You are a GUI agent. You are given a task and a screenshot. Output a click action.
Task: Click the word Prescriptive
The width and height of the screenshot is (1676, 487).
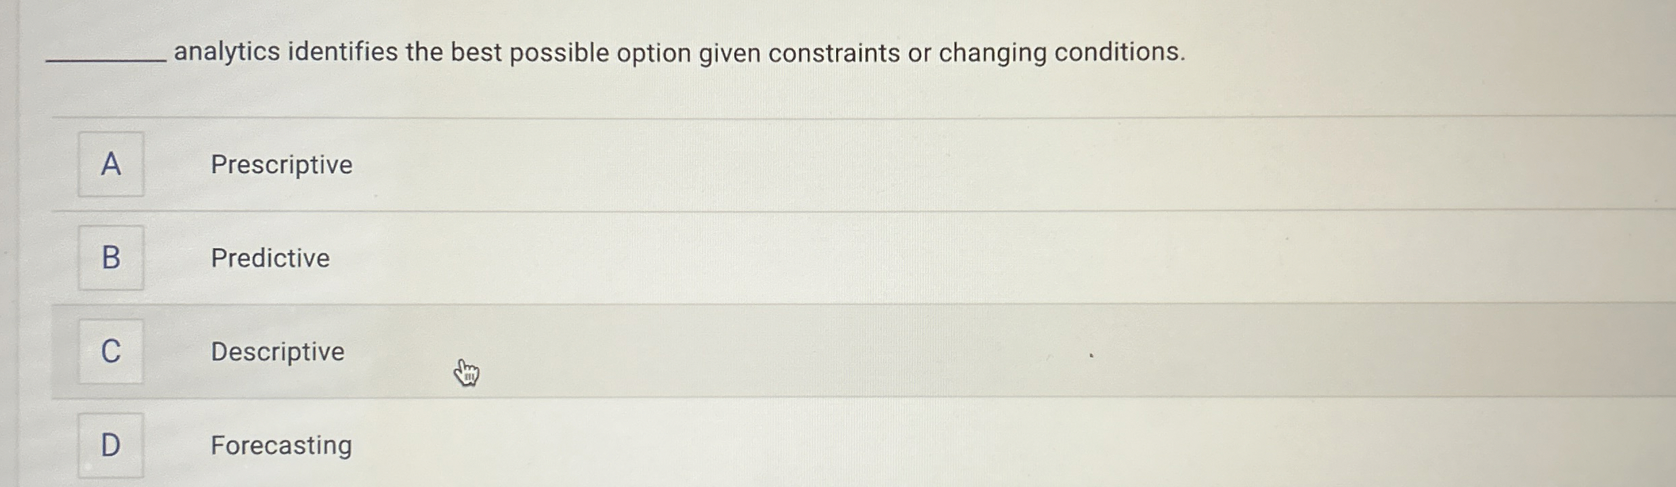281,165
